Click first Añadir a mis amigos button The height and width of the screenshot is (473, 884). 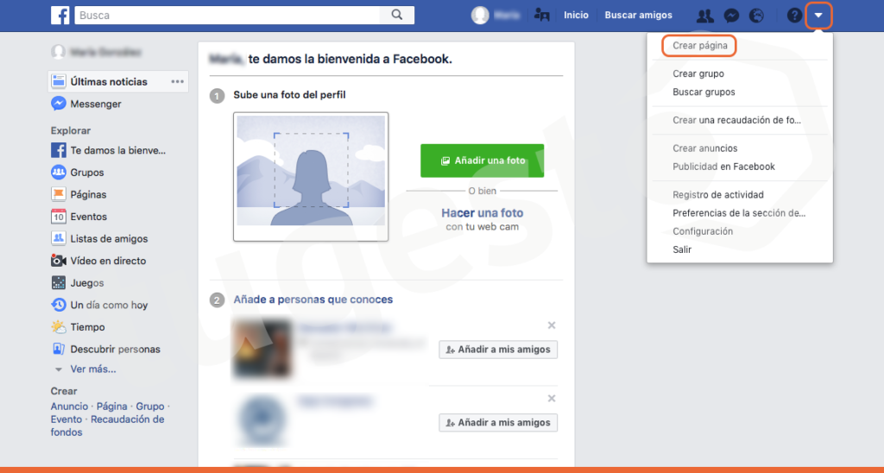(x=498, y=350)
